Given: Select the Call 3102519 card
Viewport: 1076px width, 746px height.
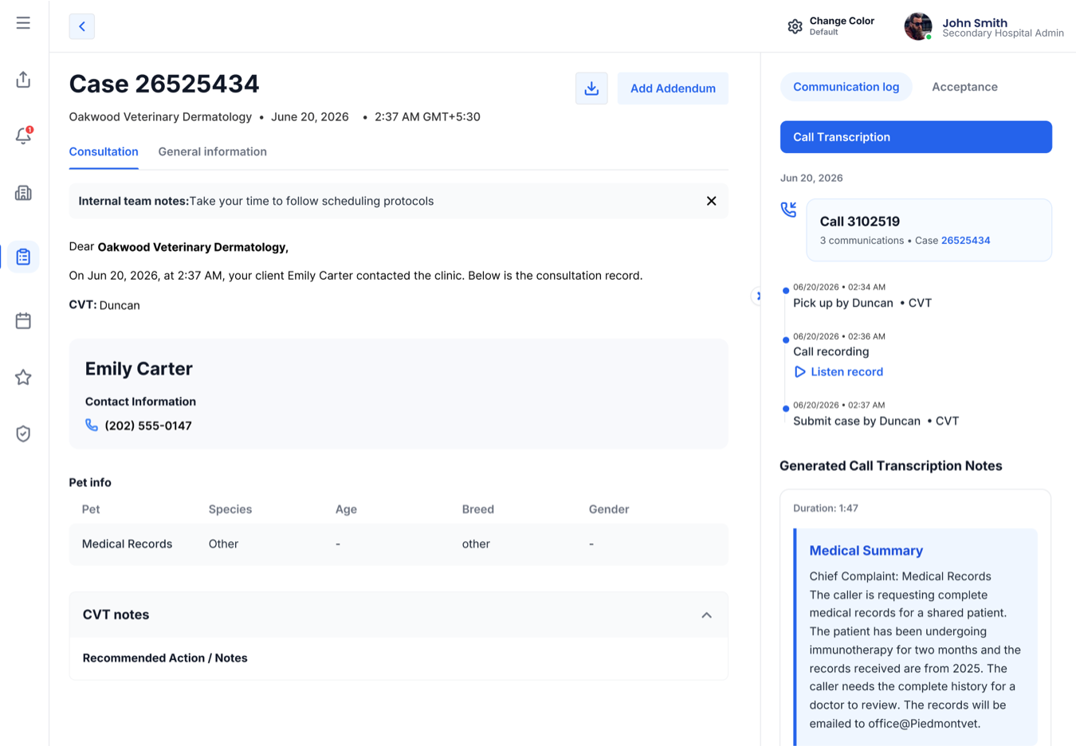Looking at the screenshot, I should [x=929, y=230].
